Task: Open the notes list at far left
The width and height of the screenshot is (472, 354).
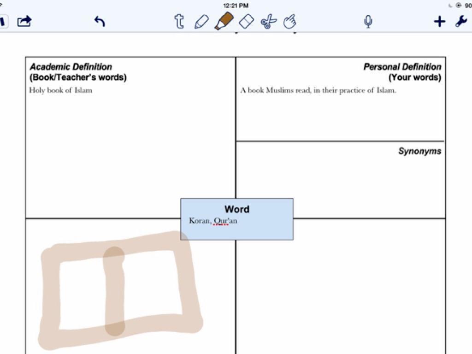Action: (x=3, y=21)
